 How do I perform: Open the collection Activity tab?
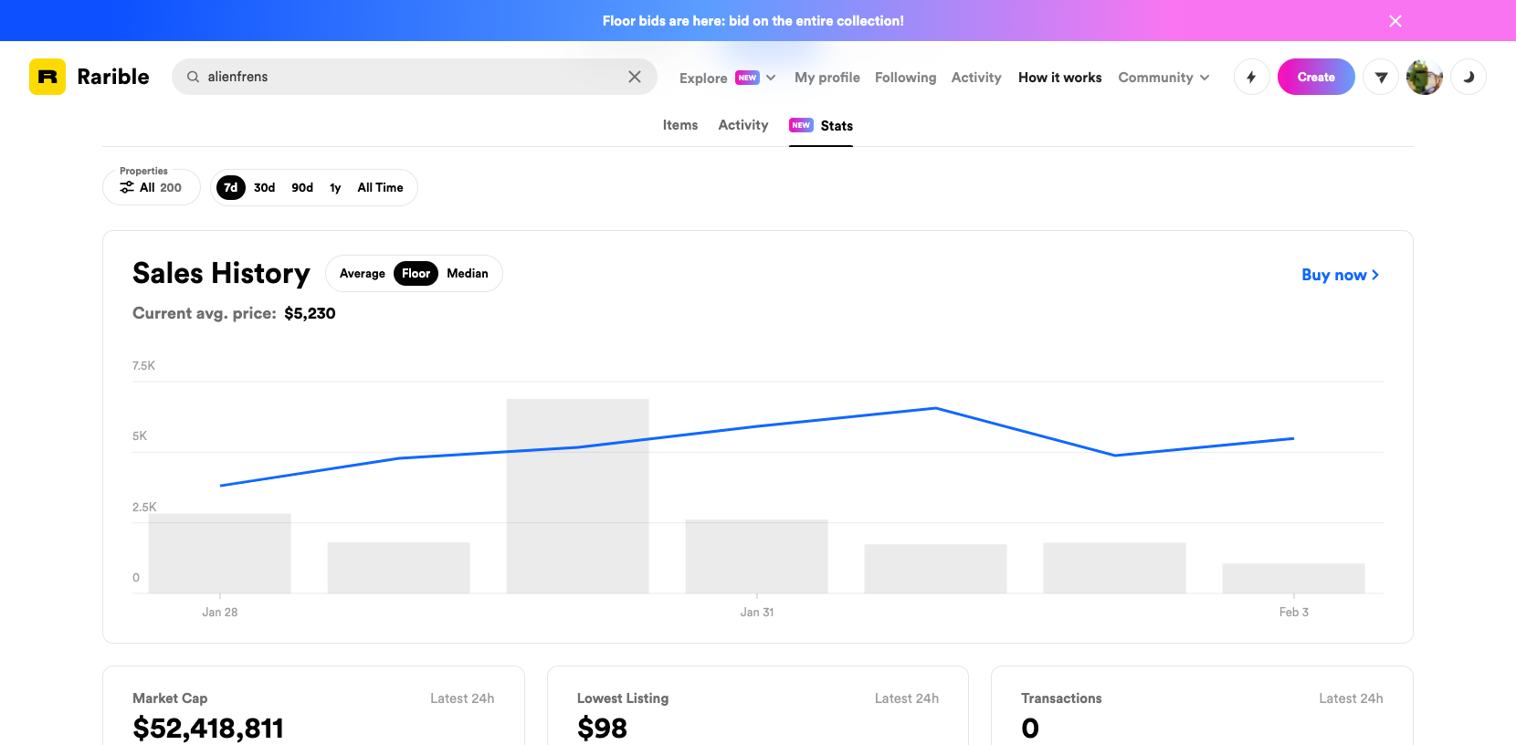(743, 125)
